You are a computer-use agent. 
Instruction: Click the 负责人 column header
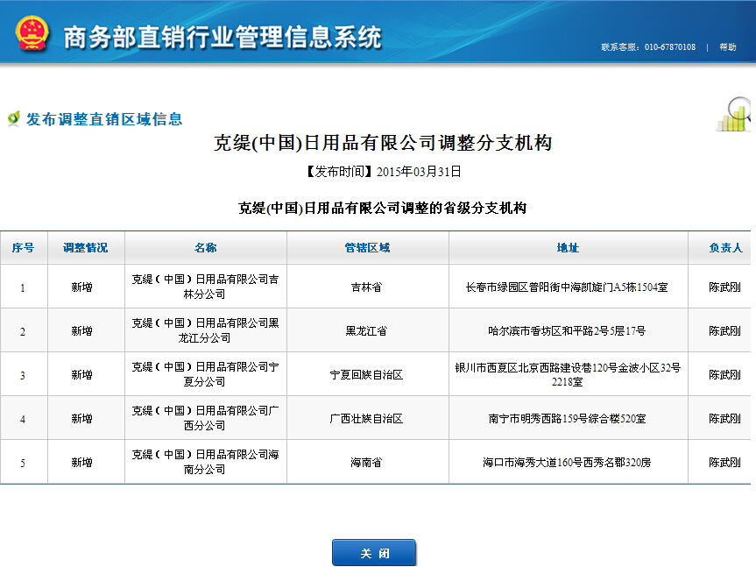(x=725, y=248)
